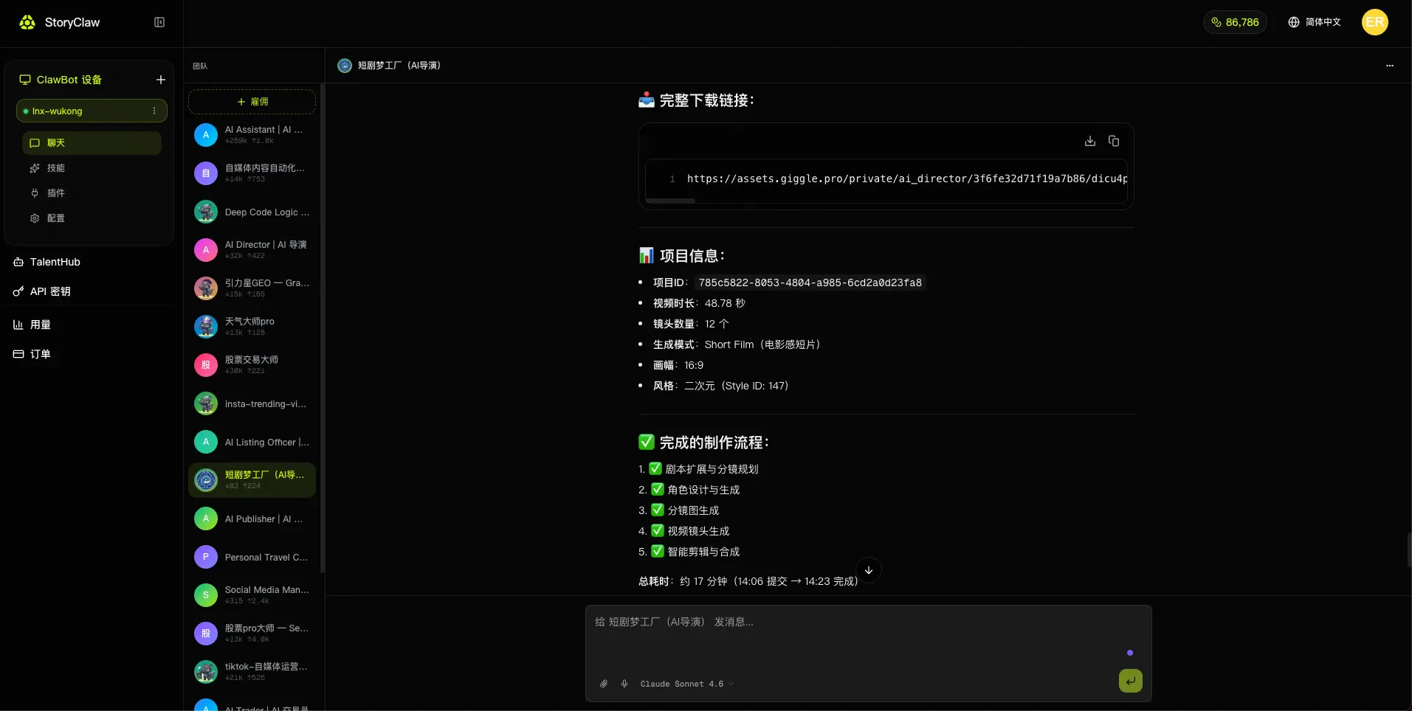
Task: Open the 技能 skills tab
Action: point(92,168)
